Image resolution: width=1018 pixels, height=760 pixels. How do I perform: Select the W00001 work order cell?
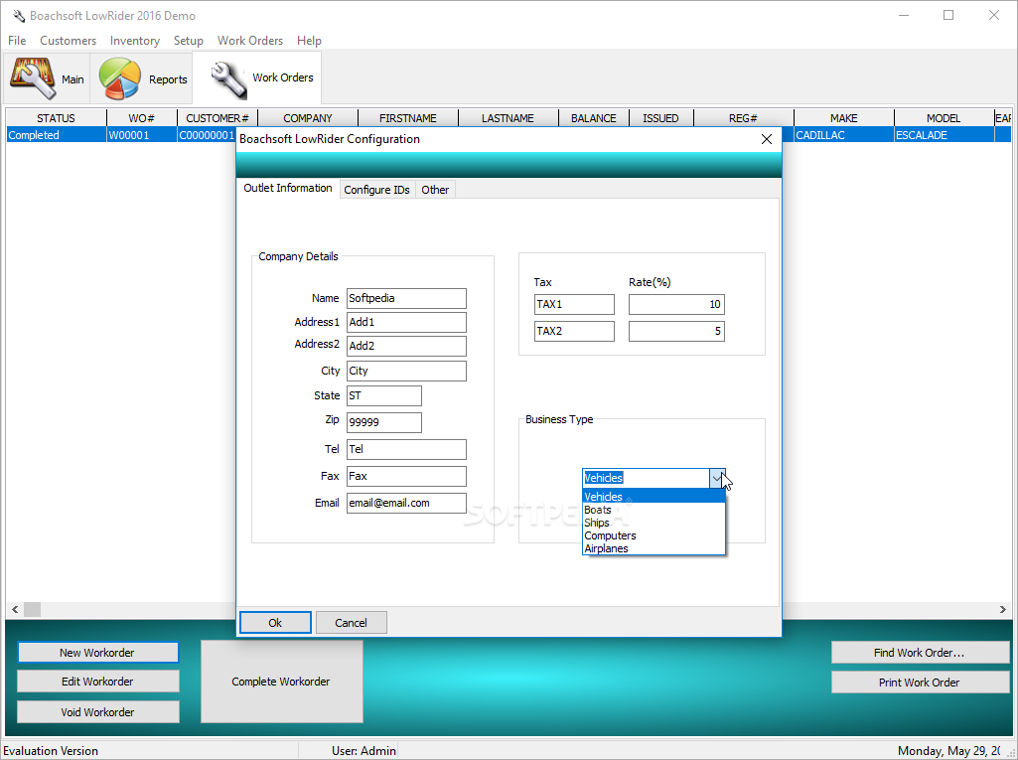(x=142, y=135)
